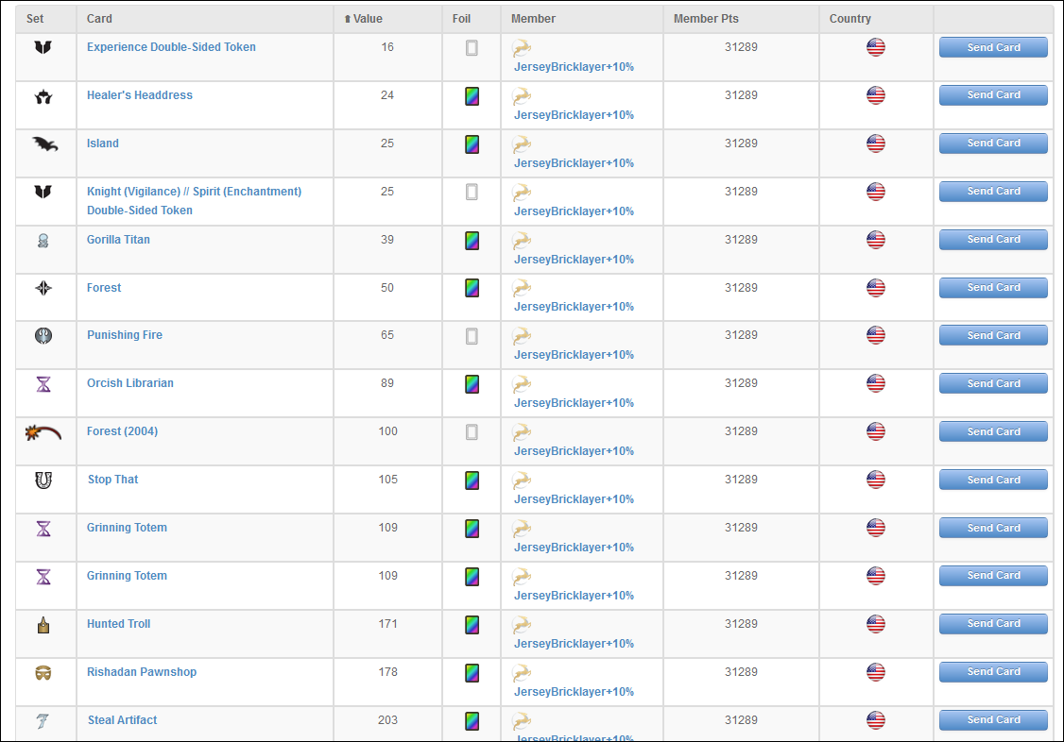Viewport: 1064px width, 742px height.
Task: Click non-foil icon for Experience Double-Sided Token
Action: (472, 48)
